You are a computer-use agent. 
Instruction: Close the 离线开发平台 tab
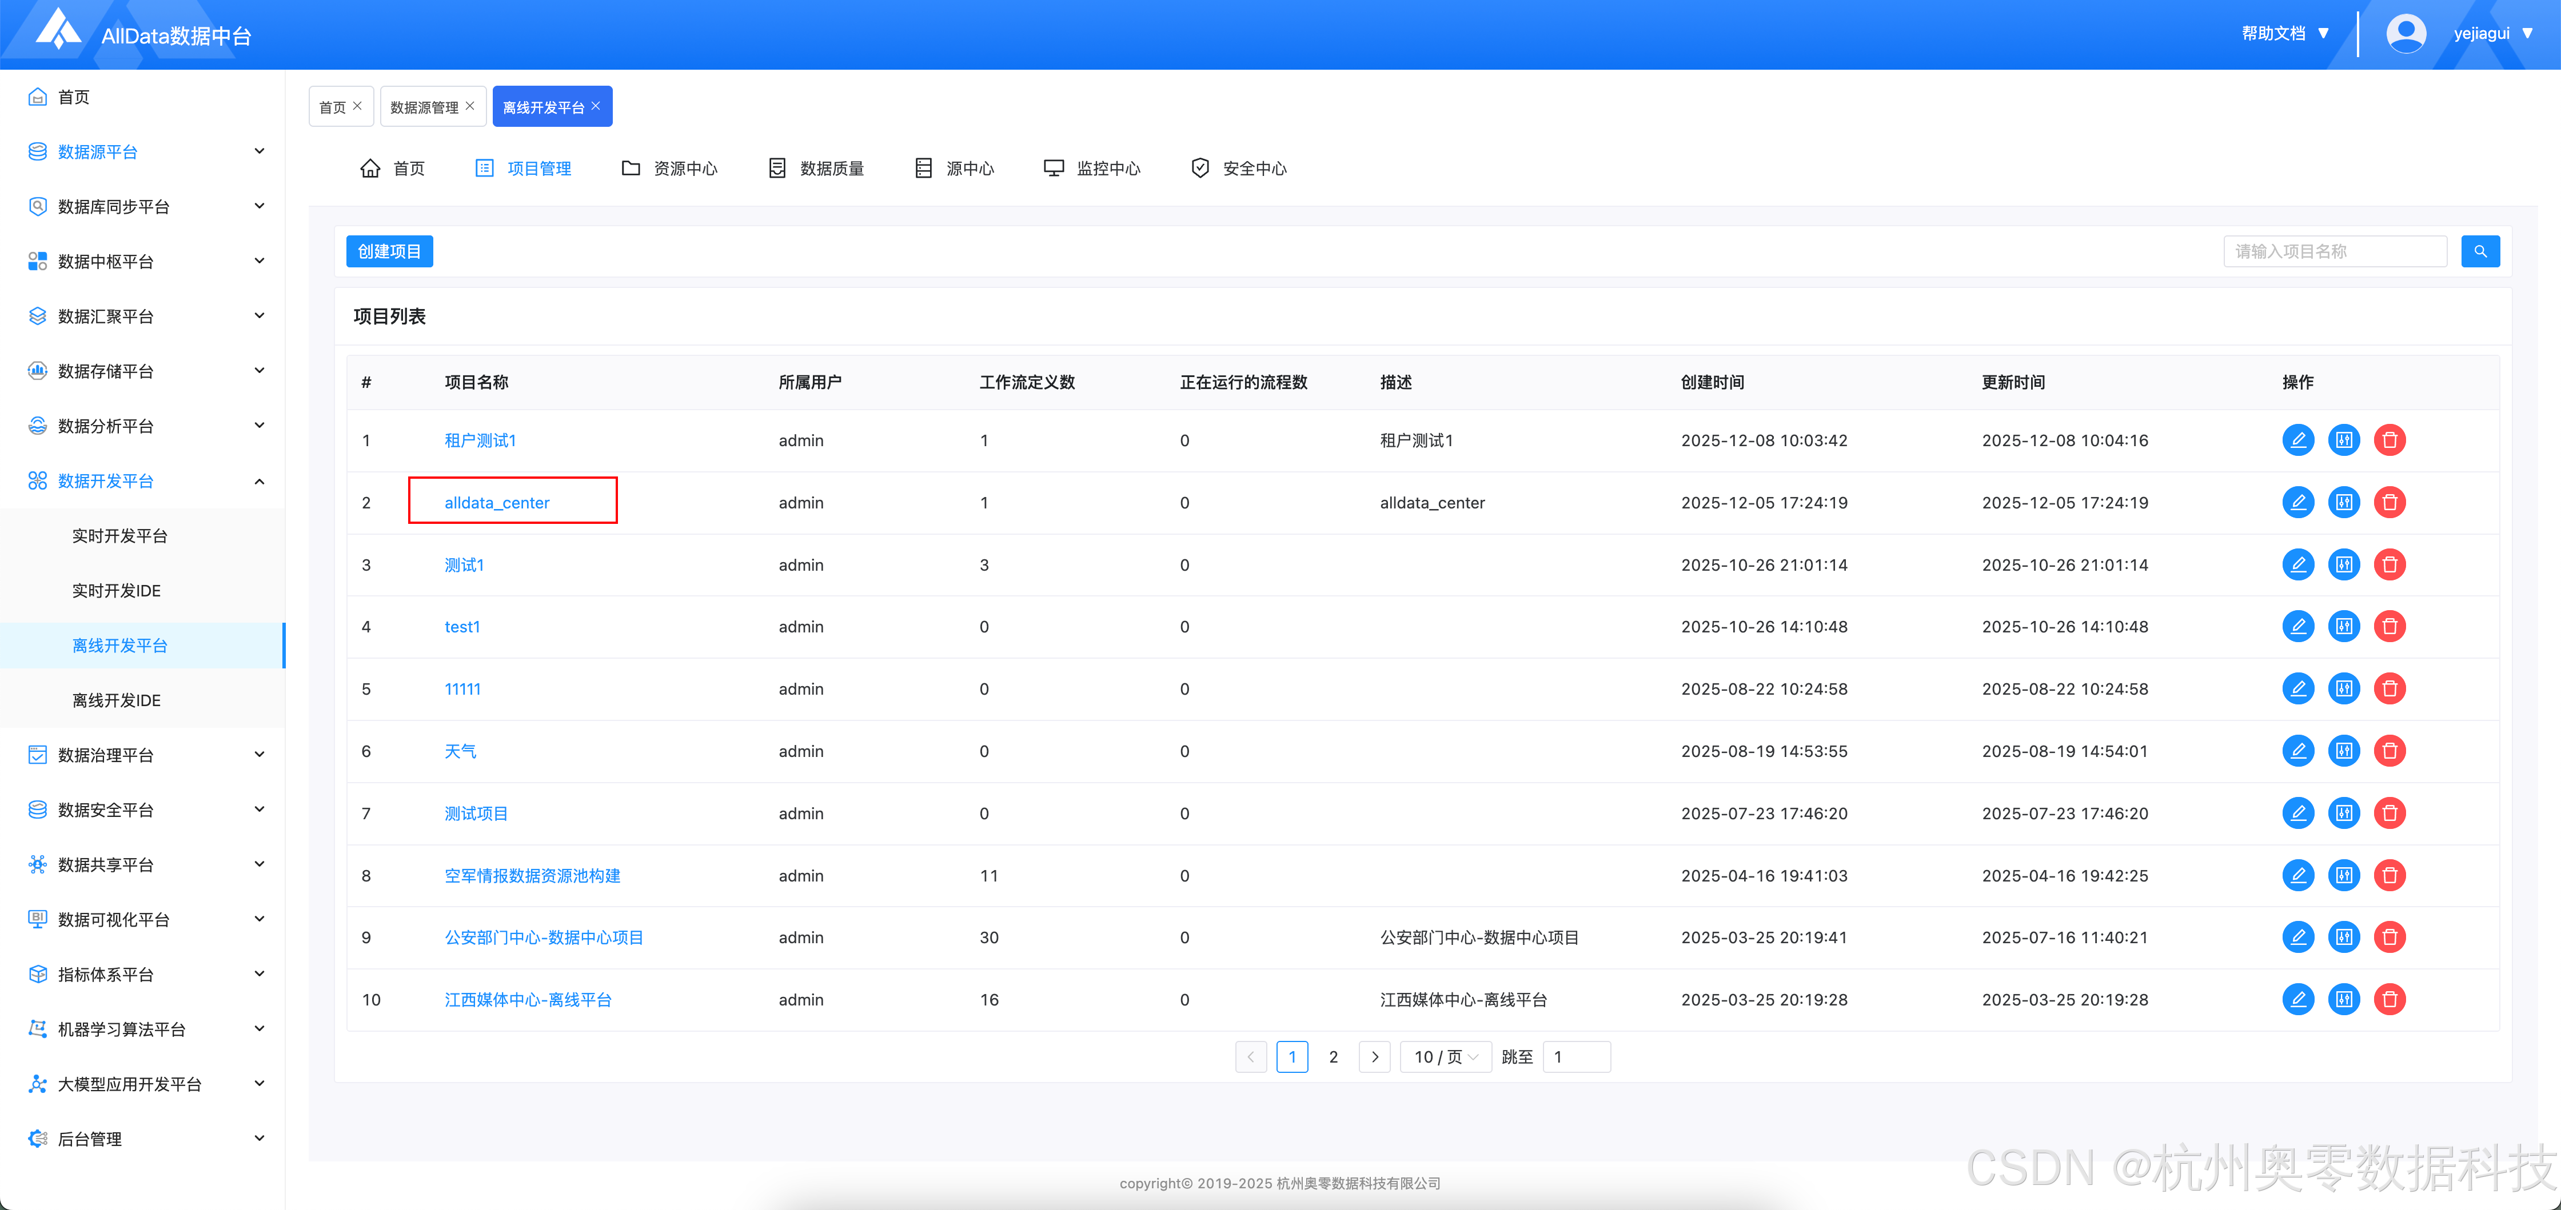point(596,106)
